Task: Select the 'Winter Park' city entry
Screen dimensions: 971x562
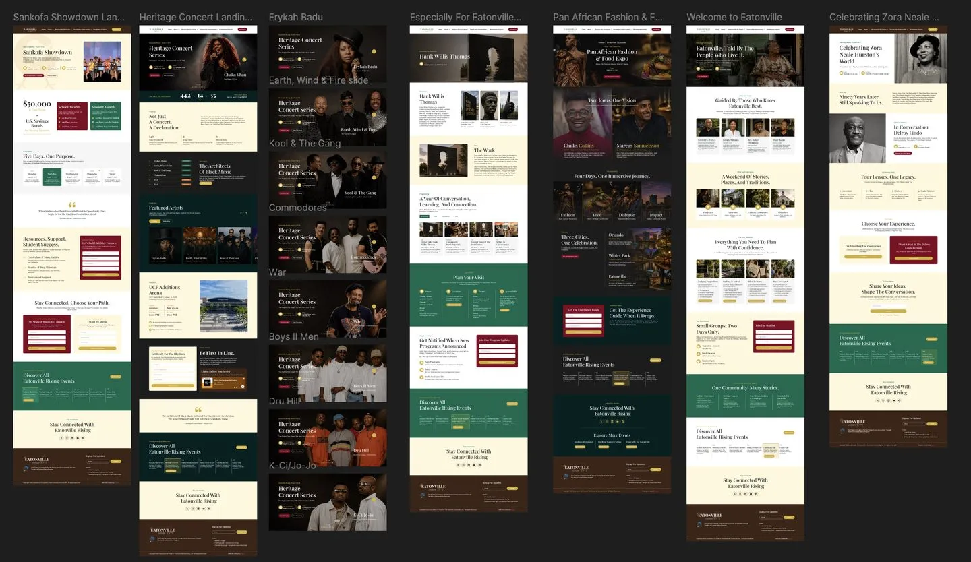Action: click(619, 256)
